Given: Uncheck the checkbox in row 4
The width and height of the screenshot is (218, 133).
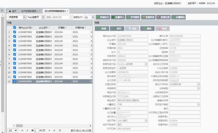Looking at the screenshot, I should point(15,46).
